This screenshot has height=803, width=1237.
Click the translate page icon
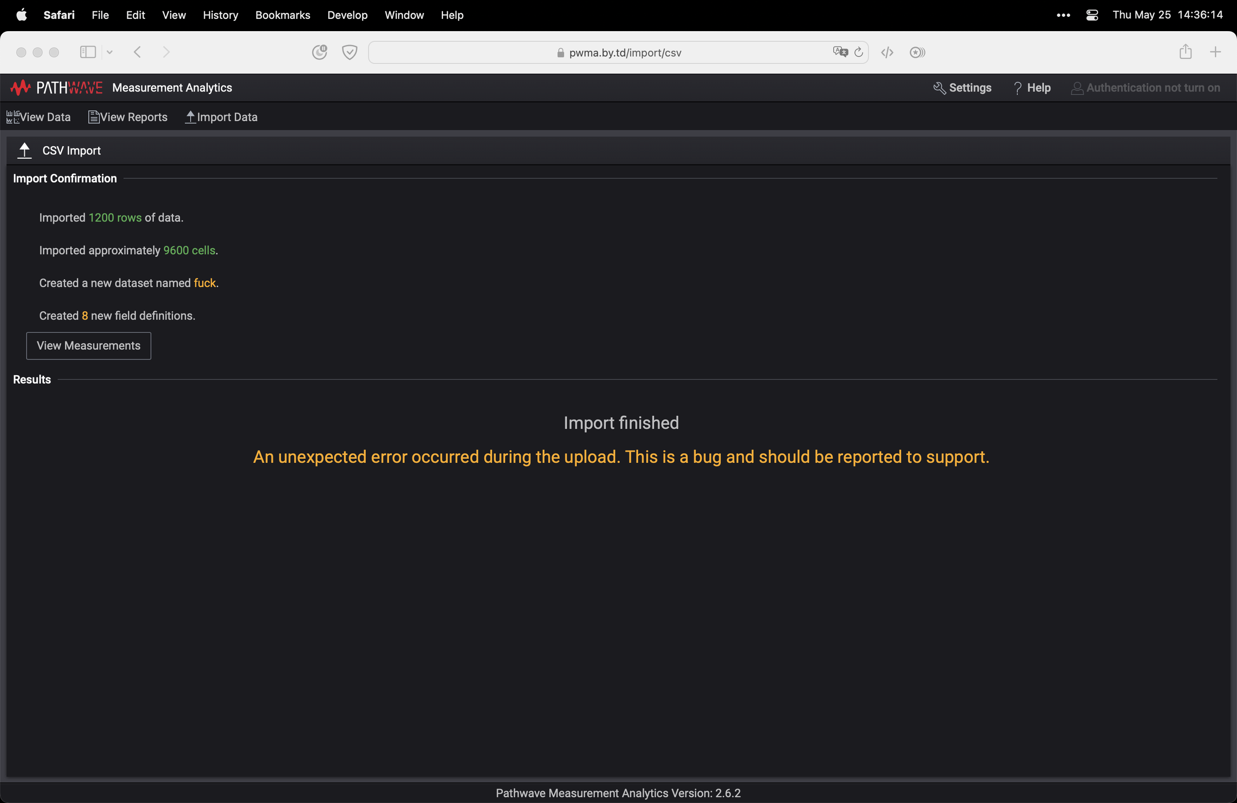point(840,52)
